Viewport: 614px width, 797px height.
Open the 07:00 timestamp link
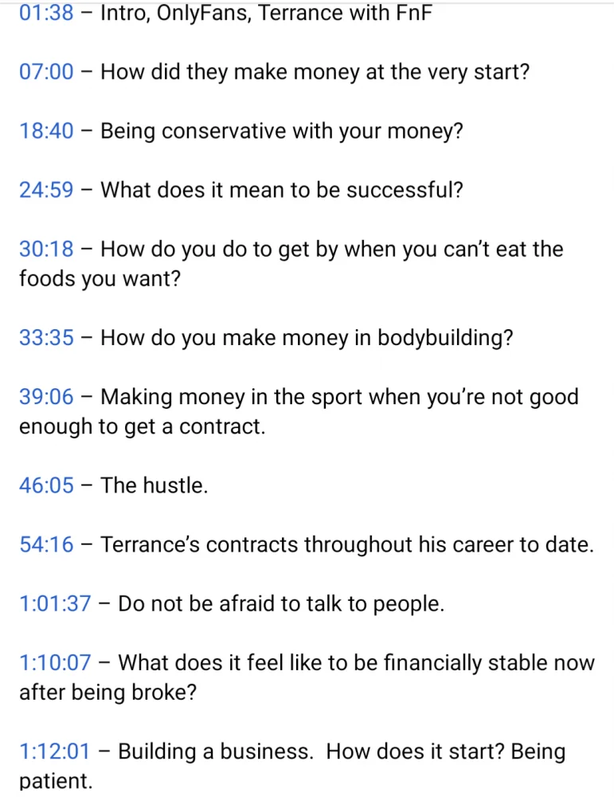(x=46, y=73)
